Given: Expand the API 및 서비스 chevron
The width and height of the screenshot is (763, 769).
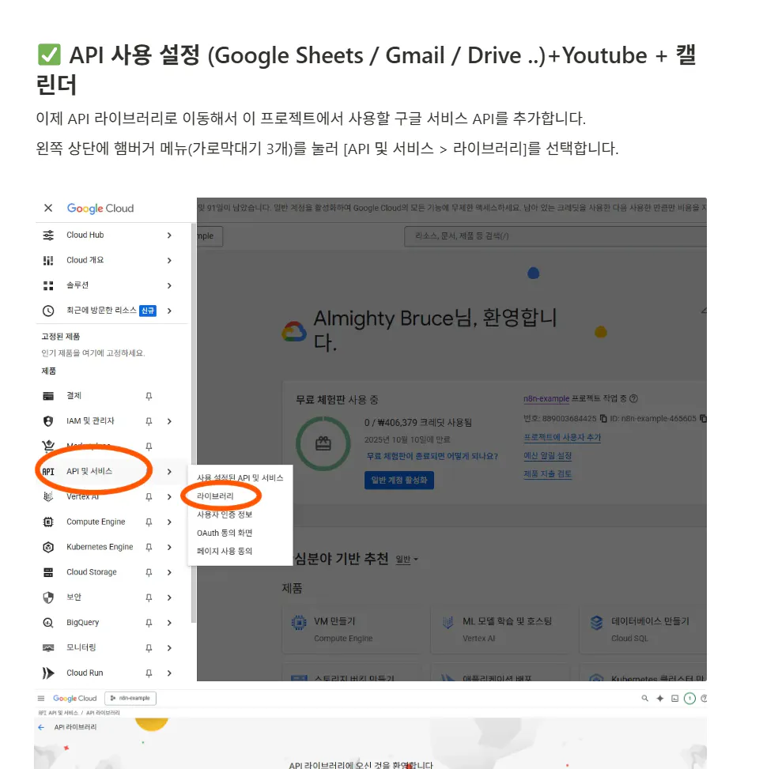Looking at the screenshot, I should [169, 472].
